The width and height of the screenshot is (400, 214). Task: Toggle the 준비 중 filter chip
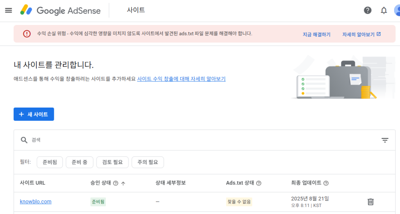tap(79, 162)
